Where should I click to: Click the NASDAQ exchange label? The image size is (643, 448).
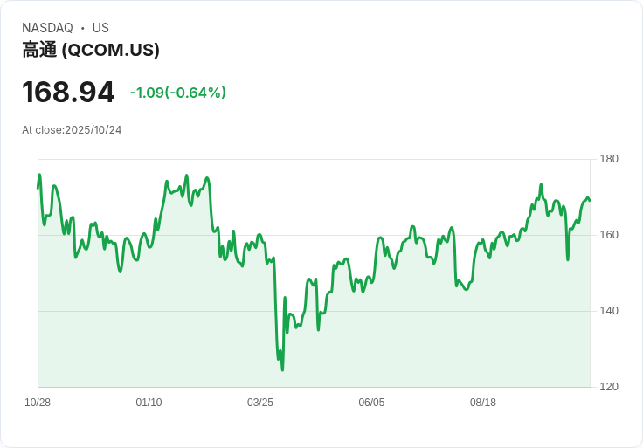click(x=47, y=28)
